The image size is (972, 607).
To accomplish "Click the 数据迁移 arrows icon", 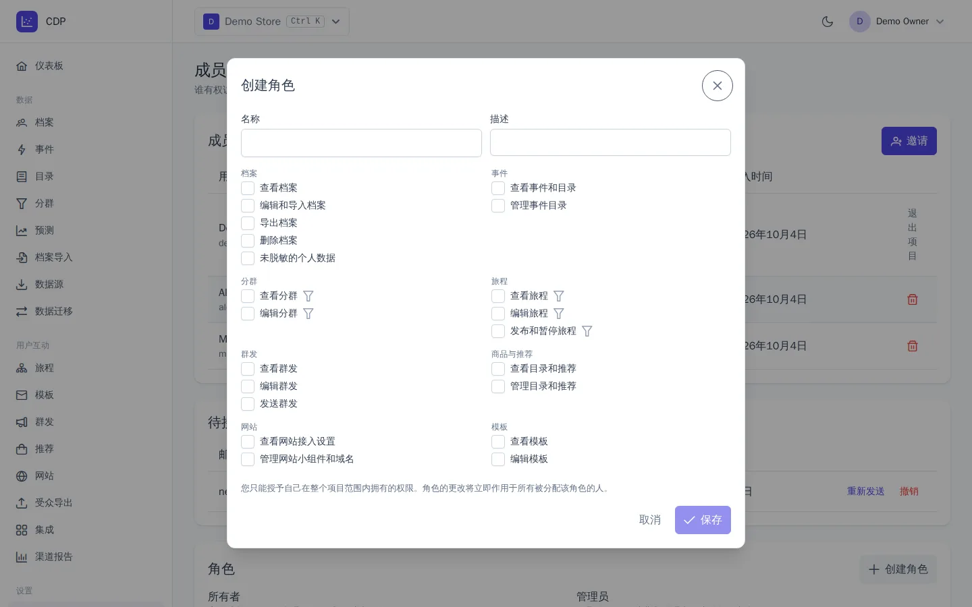I will 22,312.
